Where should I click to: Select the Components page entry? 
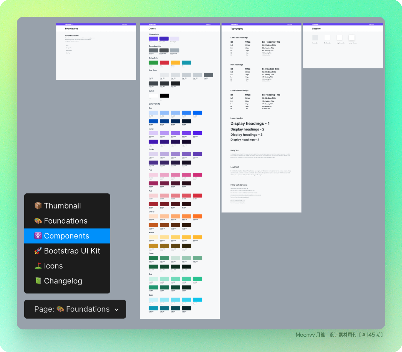pyautogui.click(x=67, y=236)
